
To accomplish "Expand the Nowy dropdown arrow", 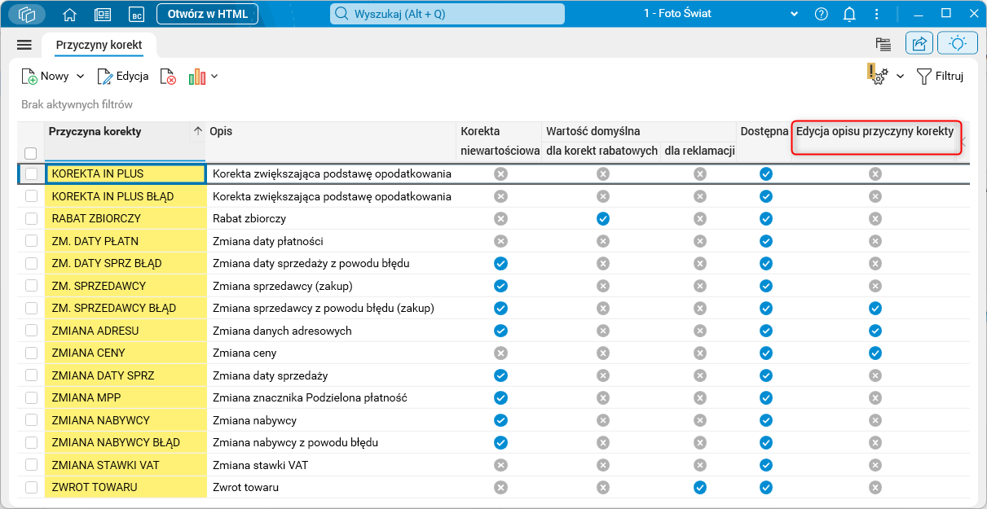I will coord(80,77).
